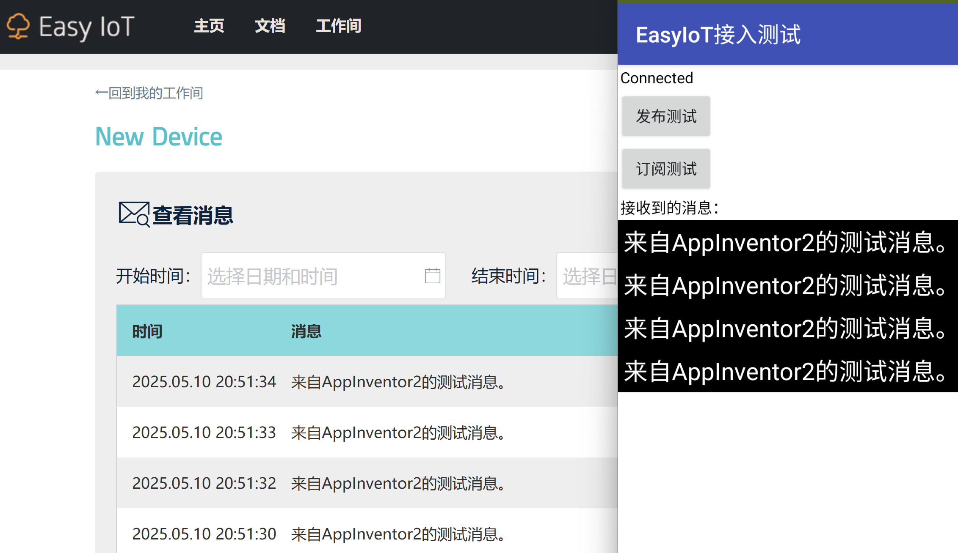Click the 开始时间 date picker field

point(313,276)
